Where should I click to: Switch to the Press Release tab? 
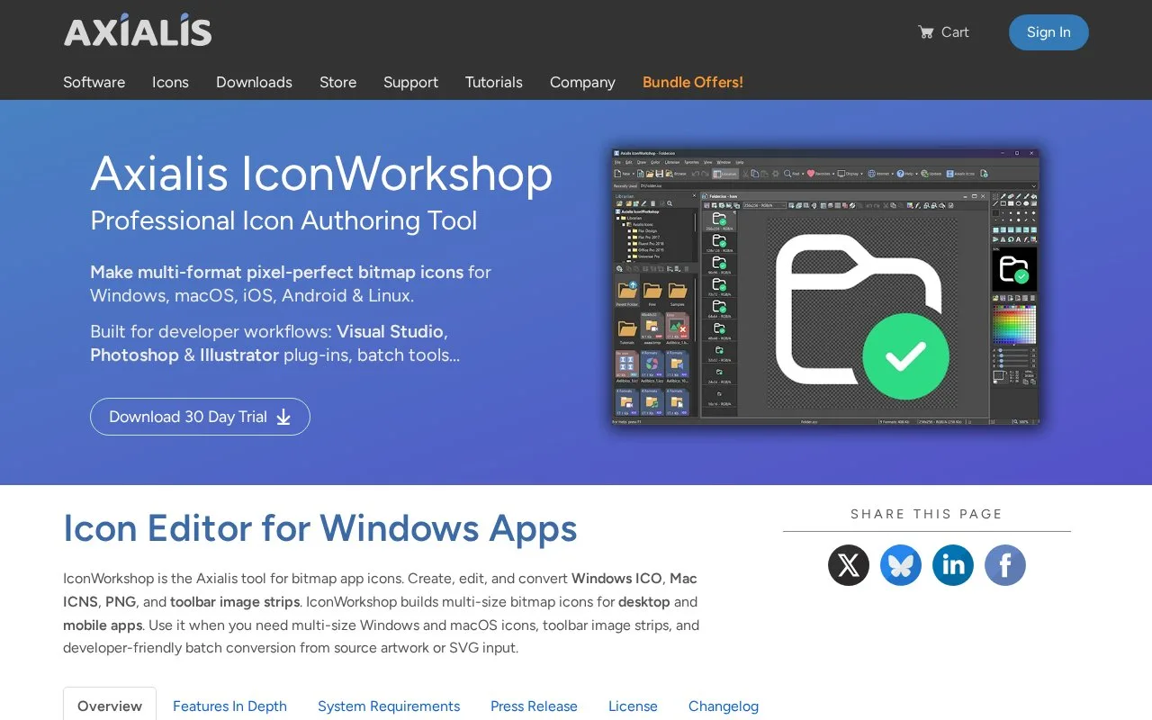[x=534, y=706]
